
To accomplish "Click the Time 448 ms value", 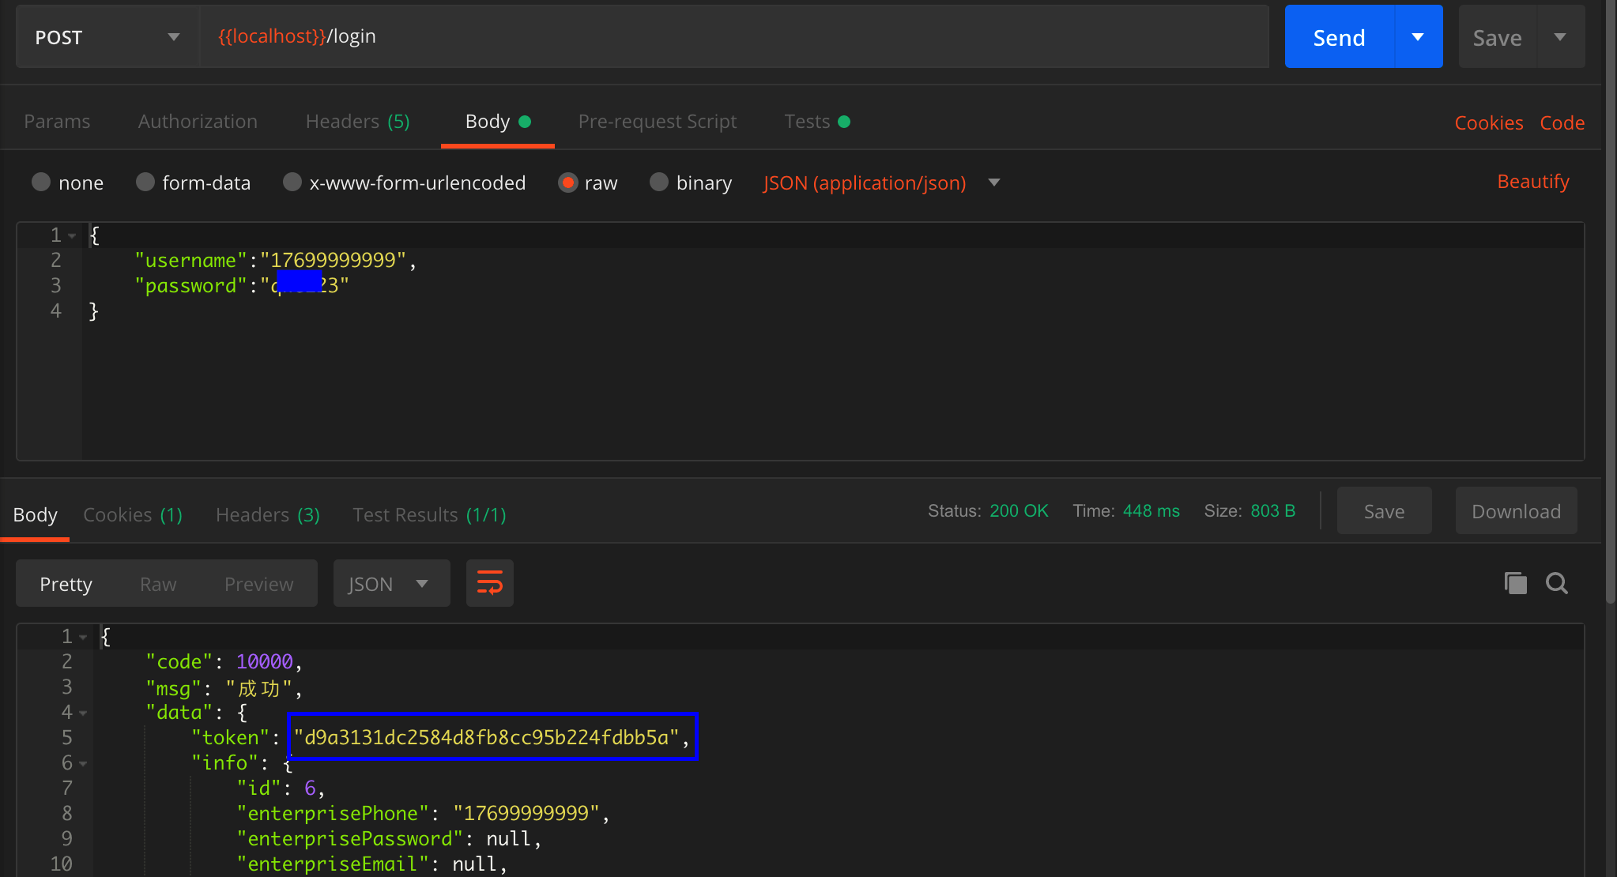I will (1151, 511).
